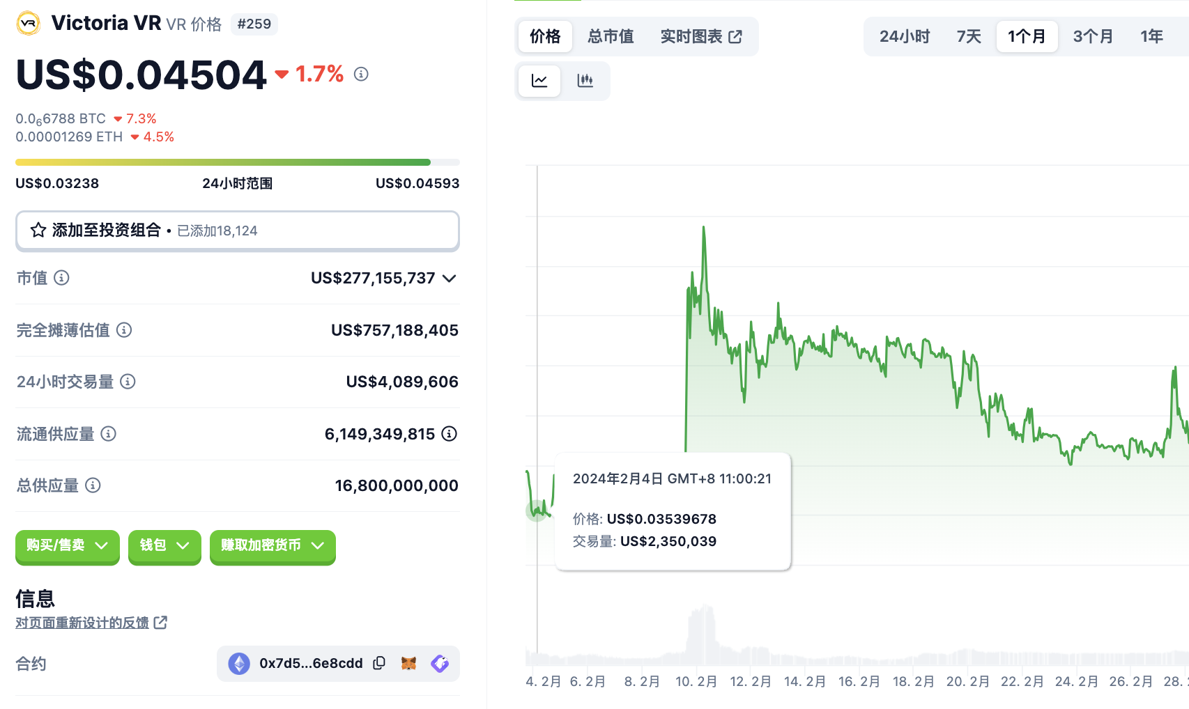Screen dimensions: 1189x709
Task: Click 添加至投资组合 button
Action: (238, 231)
